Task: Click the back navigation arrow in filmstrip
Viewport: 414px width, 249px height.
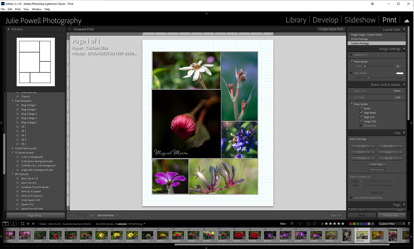Action: click(x=28, y=224)
